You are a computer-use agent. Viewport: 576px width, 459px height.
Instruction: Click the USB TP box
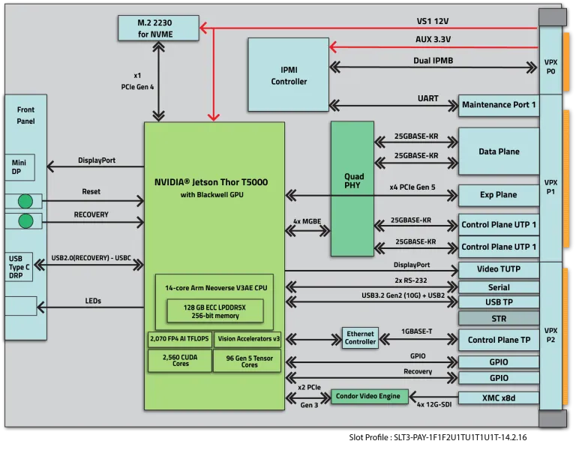(499, 302)
